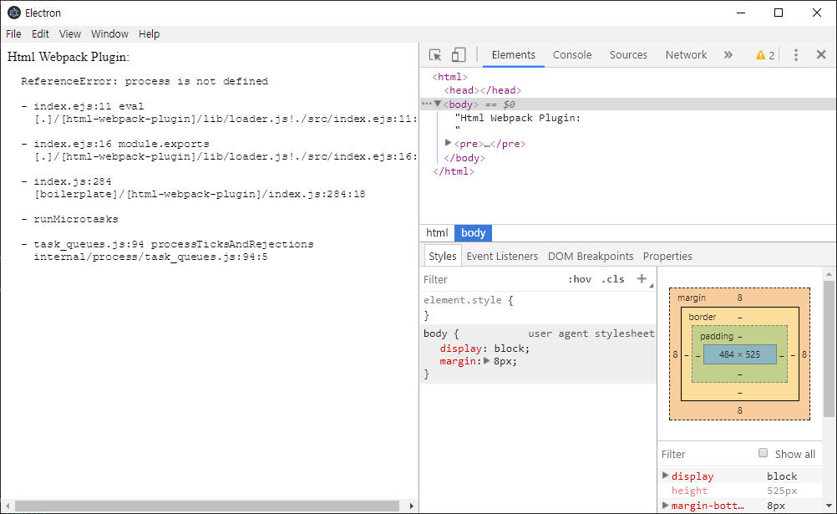The image size is (837, 514).
Task: Expand the margin shorthand property triangle
Action: coord(487,361)
